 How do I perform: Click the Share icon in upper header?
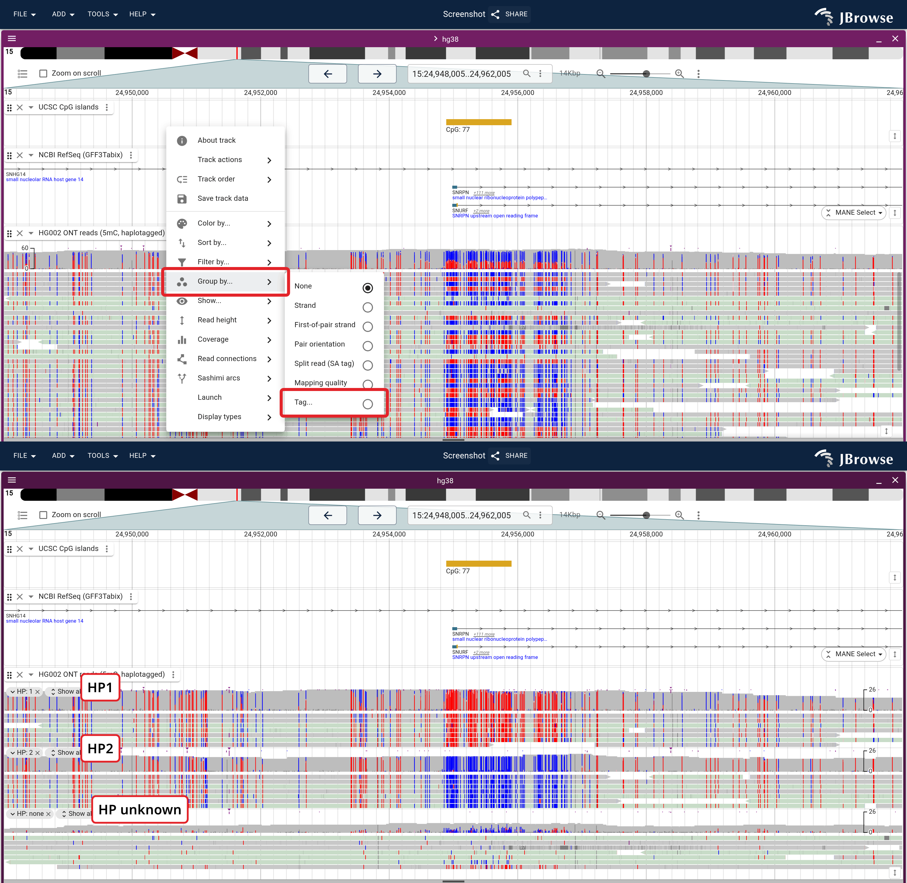(x=495, y=15)
